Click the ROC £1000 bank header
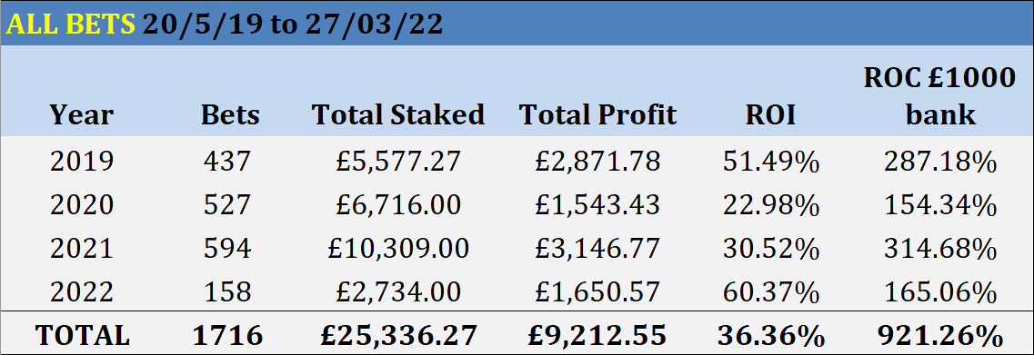This screenshot has height=355, width=1034. 939,96
